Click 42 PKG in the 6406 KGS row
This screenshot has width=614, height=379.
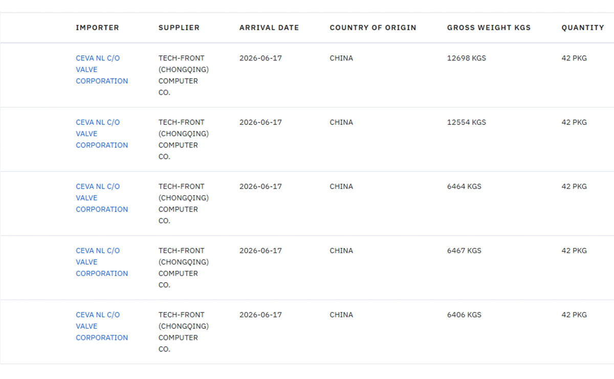coord(574,315)
